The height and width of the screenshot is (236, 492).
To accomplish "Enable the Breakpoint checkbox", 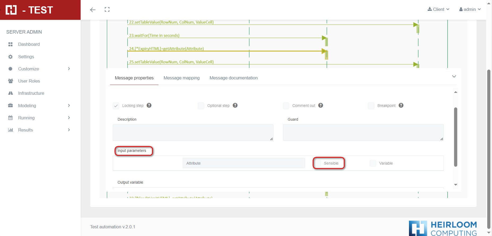I will pyautogui.click(x=371, y=106).
